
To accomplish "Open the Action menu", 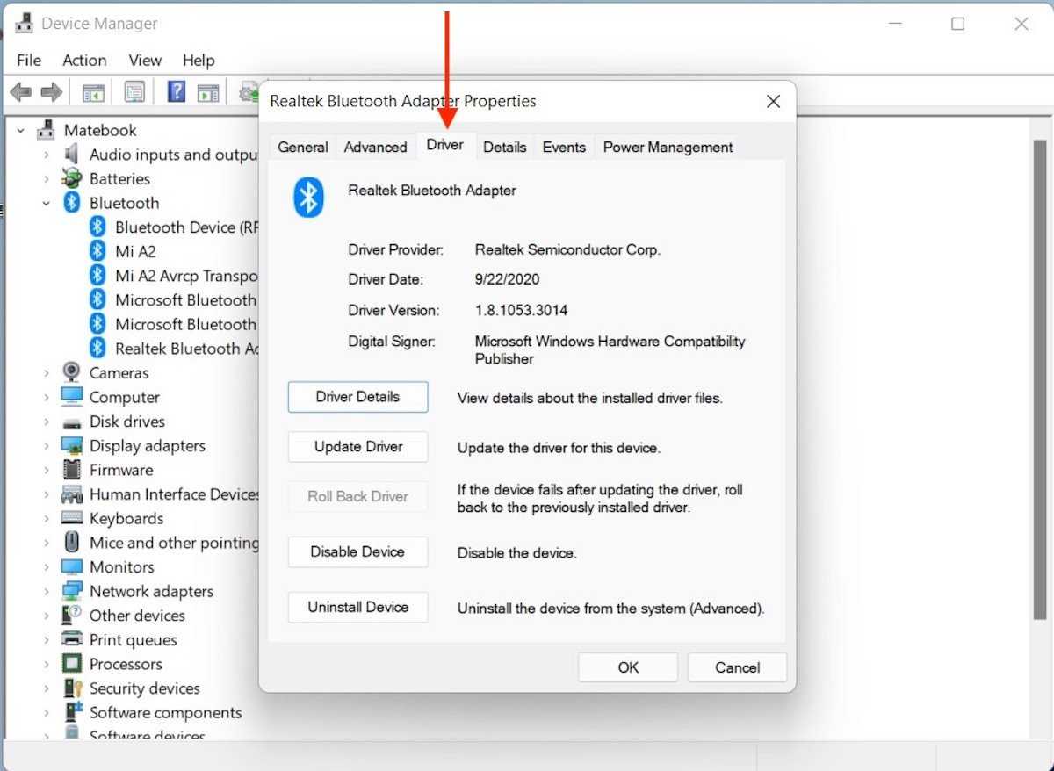I will point(84,60).
